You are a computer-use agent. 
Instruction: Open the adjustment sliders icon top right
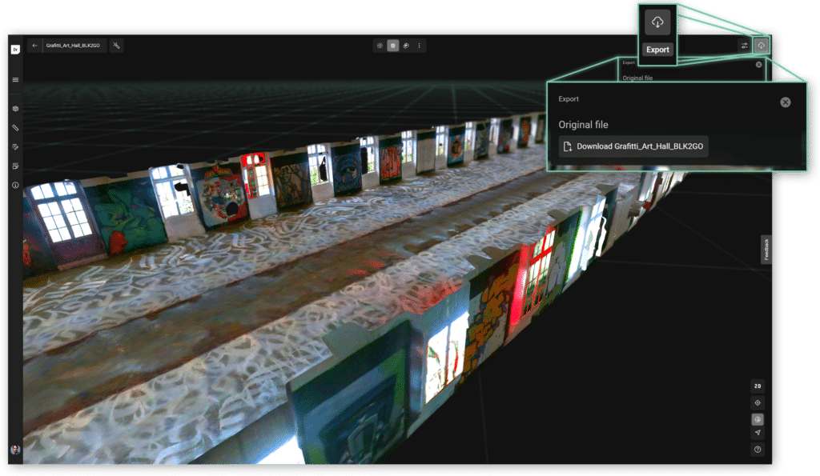point(744,46)
